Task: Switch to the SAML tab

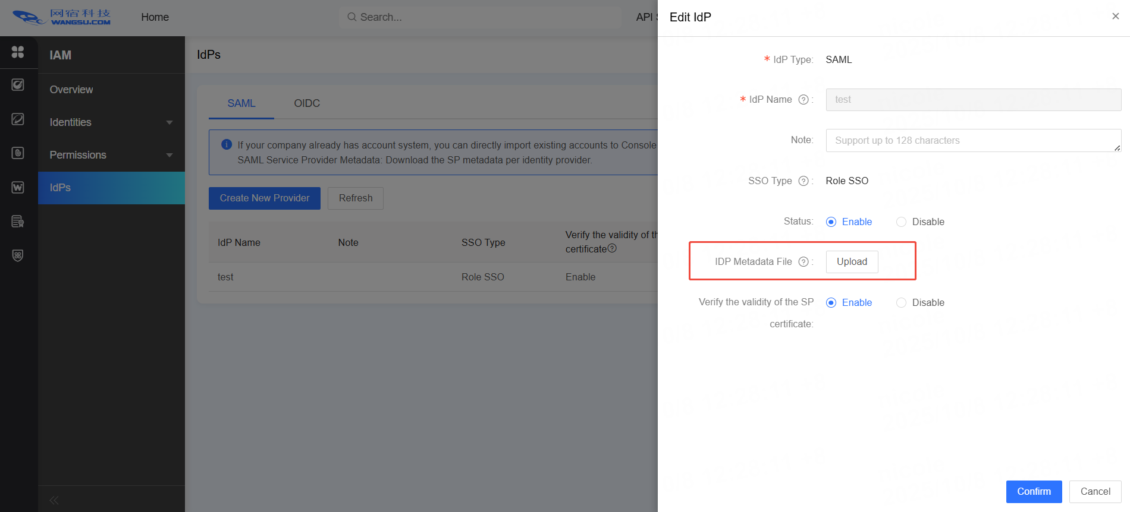Action: pos(241,103)
